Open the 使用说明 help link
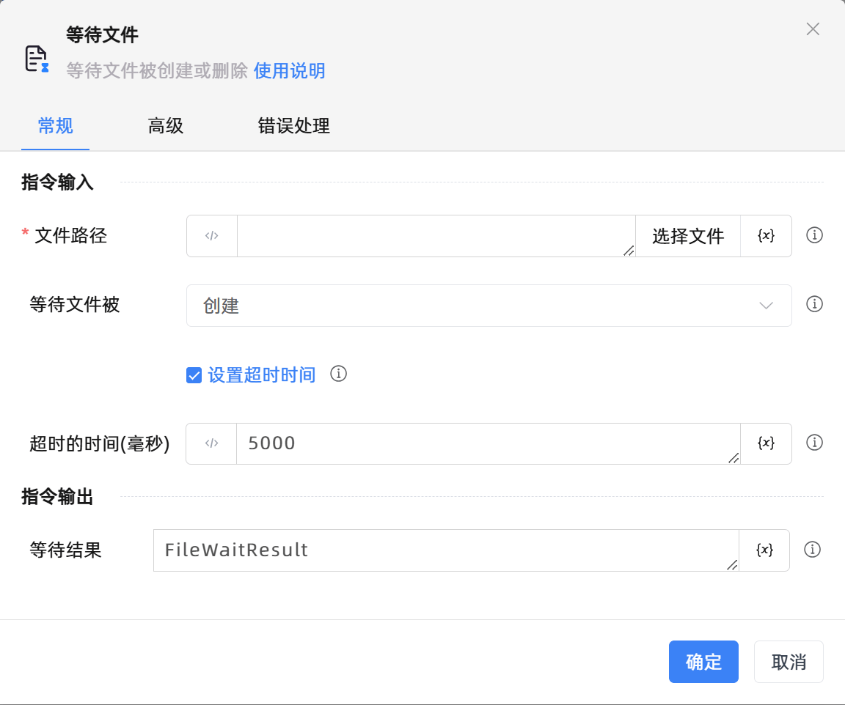This screenshot has height=705, width=845. coord(289,71)
